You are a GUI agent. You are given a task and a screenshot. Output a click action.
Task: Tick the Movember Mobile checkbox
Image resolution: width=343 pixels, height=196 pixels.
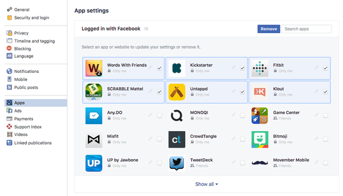325,163
